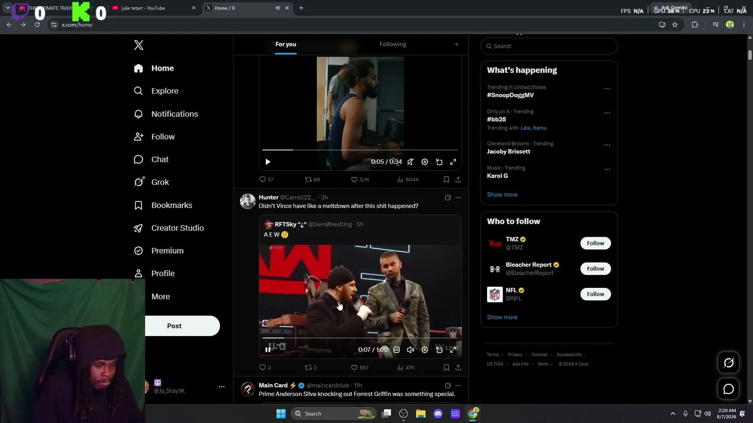Open the floating chat messages button
This screenshot has width=753, height=423.
728,389
